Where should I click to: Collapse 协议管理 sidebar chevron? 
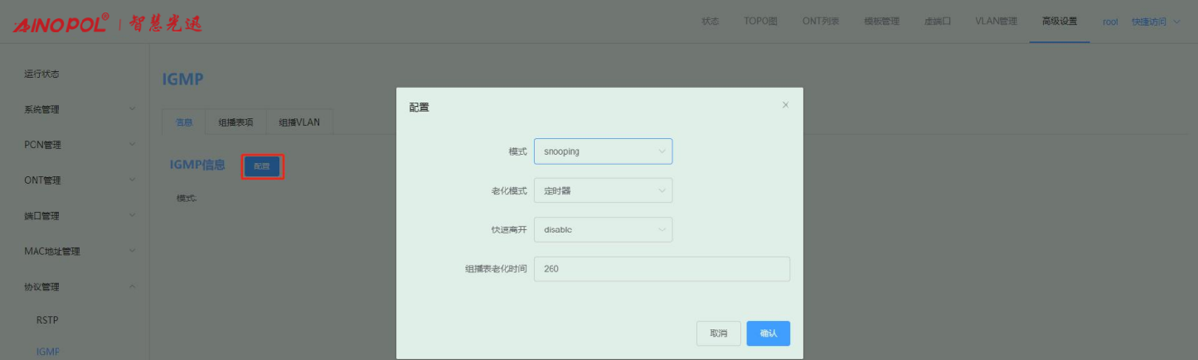pyautogui.click(x=132, y=287)
